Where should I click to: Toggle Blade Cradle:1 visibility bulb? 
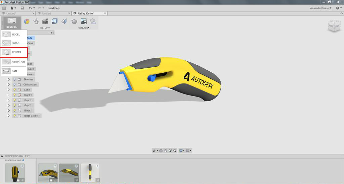point(15,116)
